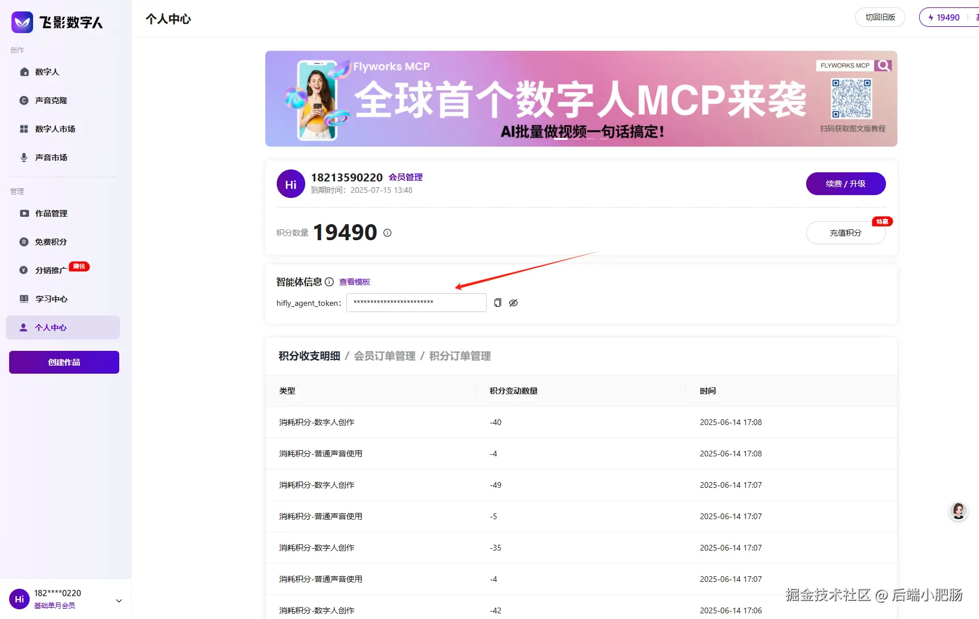
Task: Click the 切回旧版 button
Action: (880, 17)
